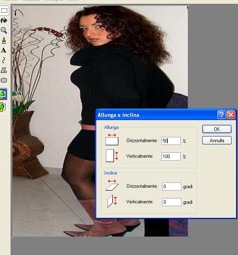Click the Allunga Orizzontalmente percent field

tap(171, 141)
